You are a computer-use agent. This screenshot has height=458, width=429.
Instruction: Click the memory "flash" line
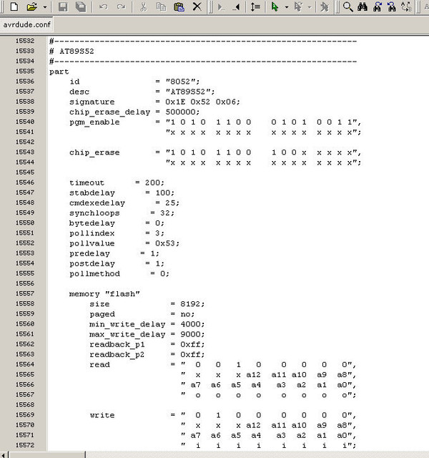104,294
